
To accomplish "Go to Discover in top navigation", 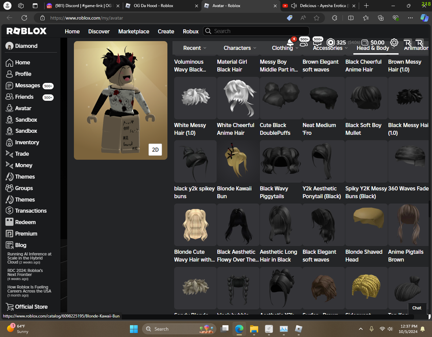I will (99, 31).
